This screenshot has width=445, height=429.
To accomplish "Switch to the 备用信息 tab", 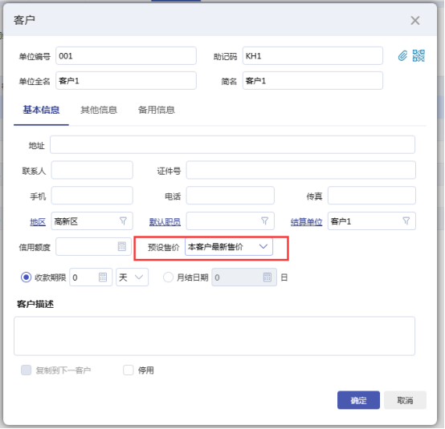I will click(157, 110).
